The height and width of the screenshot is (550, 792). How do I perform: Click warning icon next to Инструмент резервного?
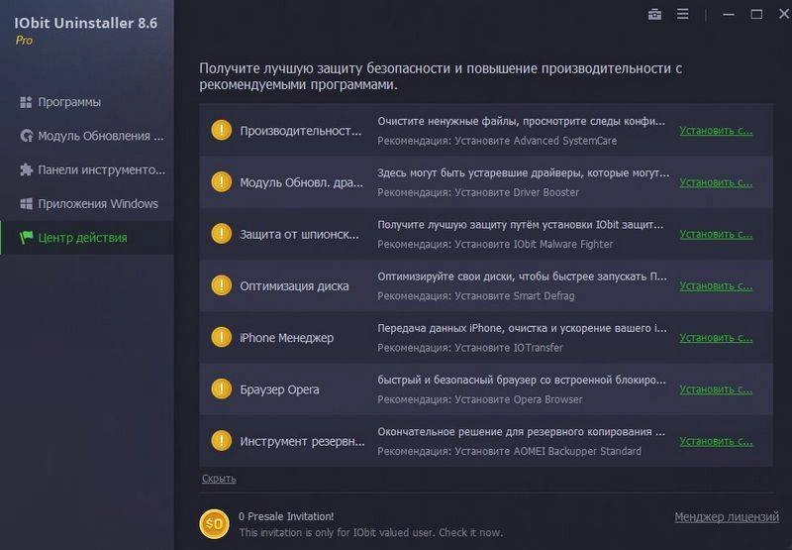(x=221, y=441)
